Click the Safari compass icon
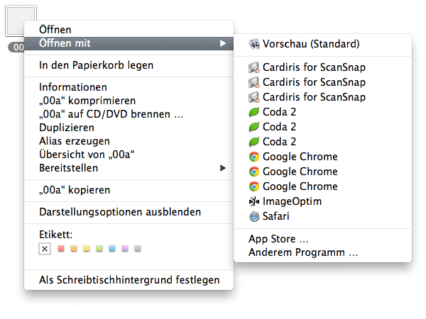 coord(254,216)
